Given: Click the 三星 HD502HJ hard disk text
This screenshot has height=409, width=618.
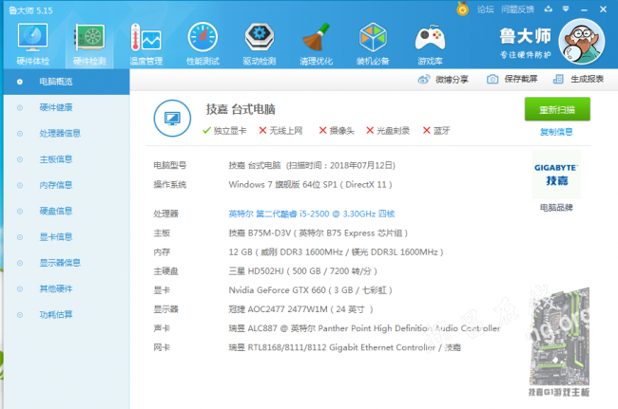Looking at the screenshot, I should [303, 271].
